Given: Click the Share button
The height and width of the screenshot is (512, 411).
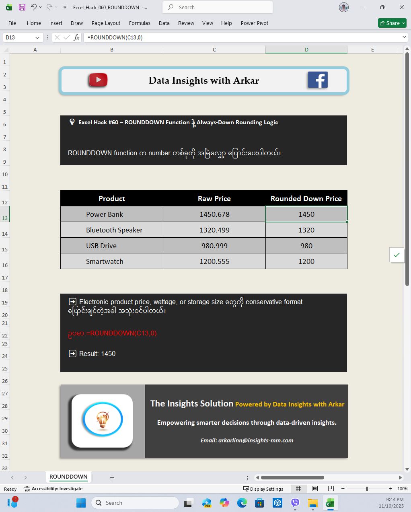Looking at the screenshot, I should tap(392, 23).
